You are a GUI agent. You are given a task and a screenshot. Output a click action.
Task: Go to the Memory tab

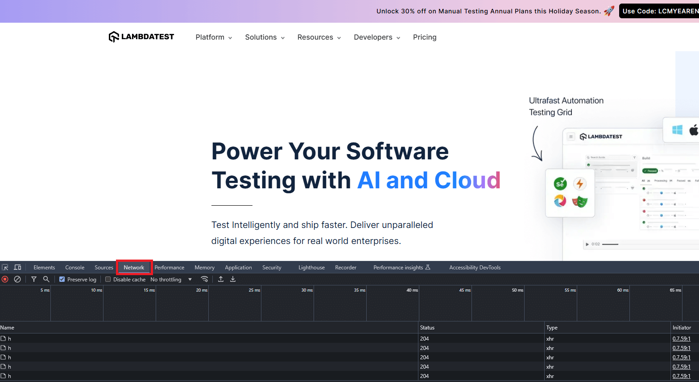[205, 268]
